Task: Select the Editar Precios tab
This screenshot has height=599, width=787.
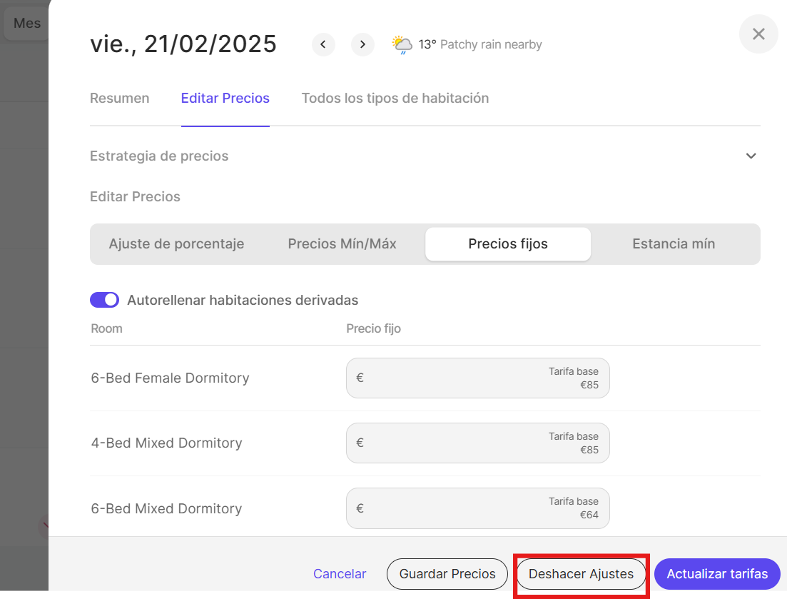Action: pyautogui.click(x=225, y=99)
